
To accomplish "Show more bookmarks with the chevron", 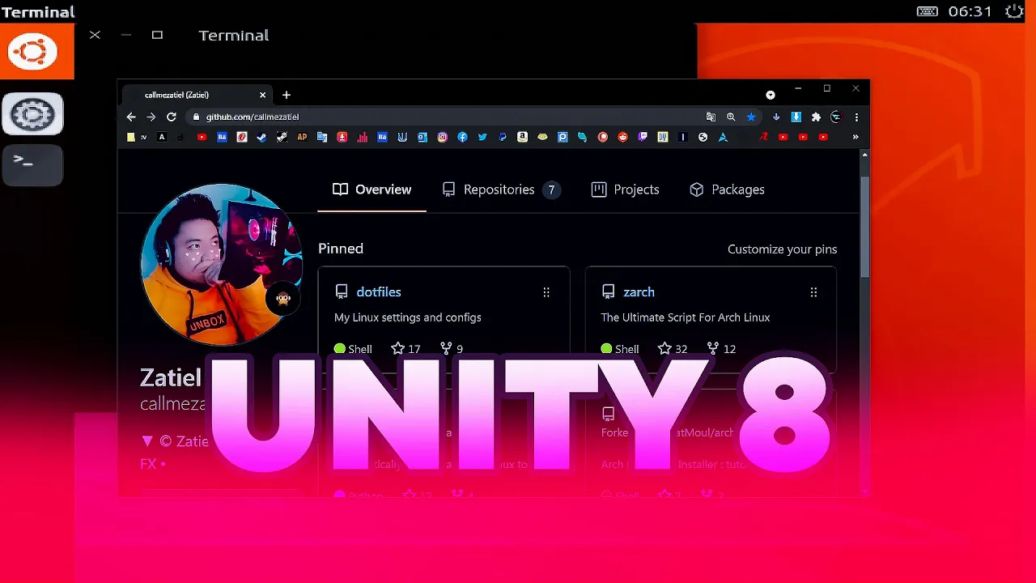I will coord(856,137).
